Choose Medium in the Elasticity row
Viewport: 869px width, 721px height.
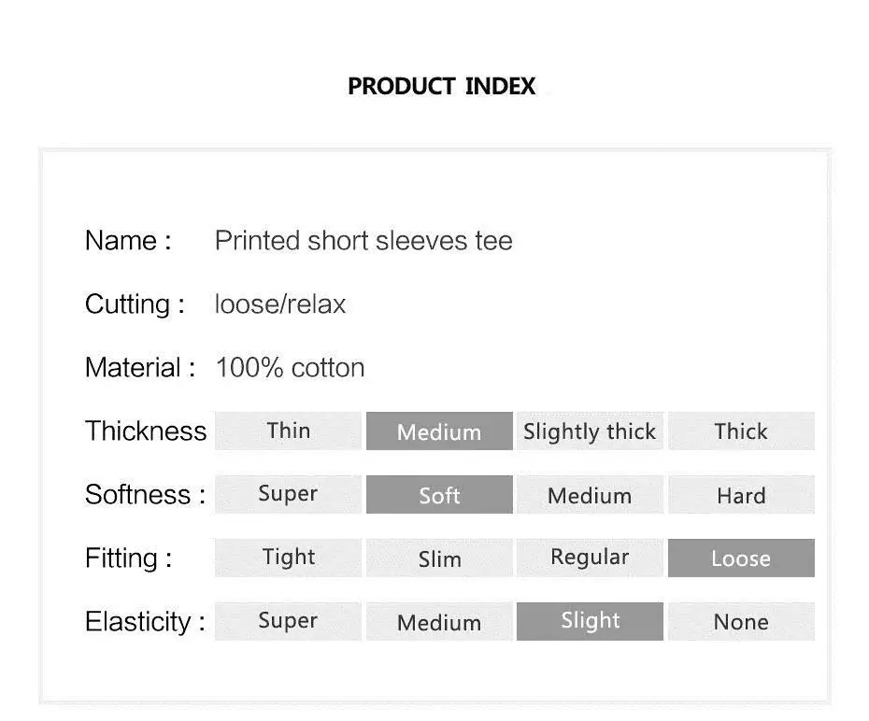(439, 621)
